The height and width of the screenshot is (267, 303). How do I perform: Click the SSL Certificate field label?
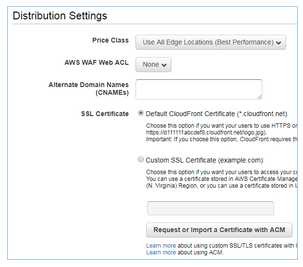[105, 114]
